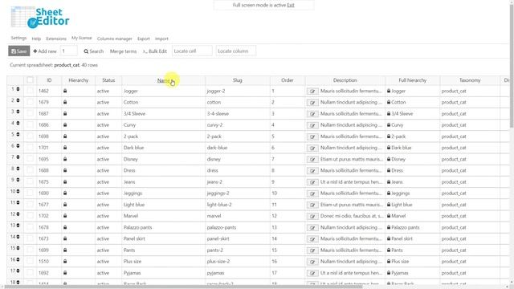Viewport: 514px width, 289px height.
Task: Click hierarchy lock icon for ID 1686
Action: click(x=65, y=125)
